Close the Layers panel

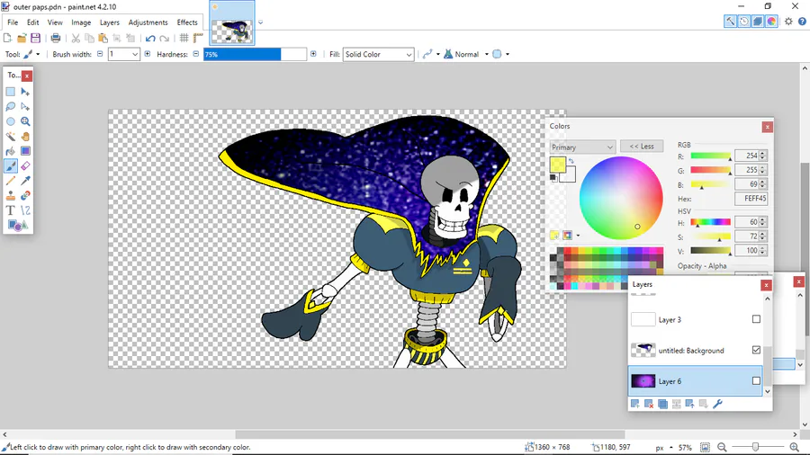tap(766, 285)
